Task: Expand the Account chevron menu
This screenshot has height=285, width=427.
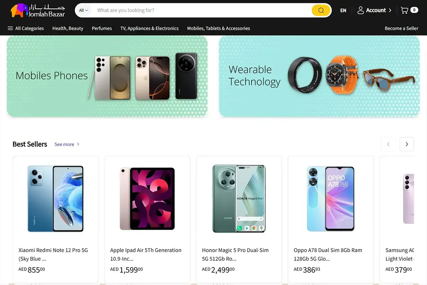Action: [x=390, y=10]
